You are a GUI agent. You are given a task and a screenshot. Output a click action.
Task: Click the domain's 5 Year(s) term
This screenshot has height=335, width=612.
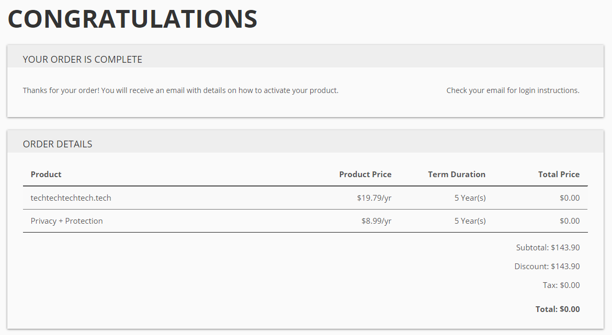point(470,198)
